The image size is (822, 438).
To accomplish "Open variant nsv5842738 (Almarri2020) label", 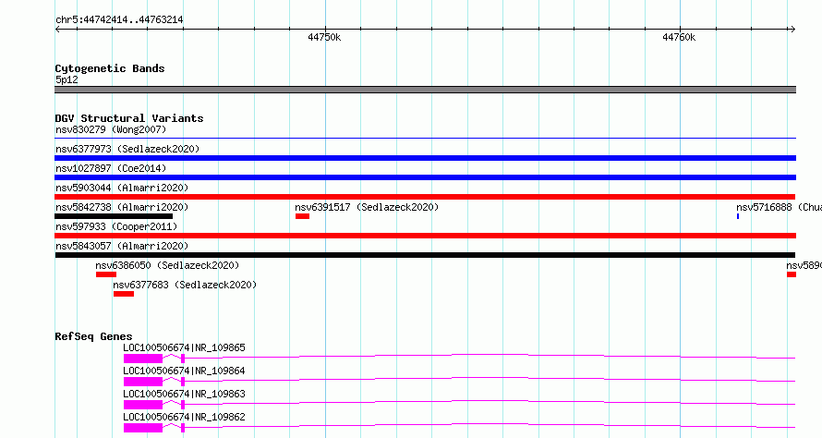I will pyautogui.click(x=122, y=207).
